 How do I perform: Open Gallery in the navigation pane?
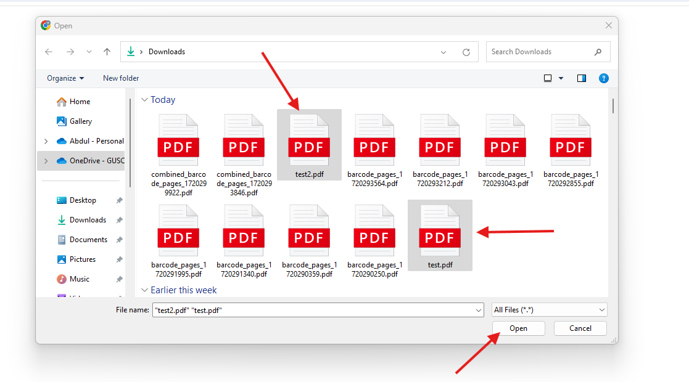80,121
